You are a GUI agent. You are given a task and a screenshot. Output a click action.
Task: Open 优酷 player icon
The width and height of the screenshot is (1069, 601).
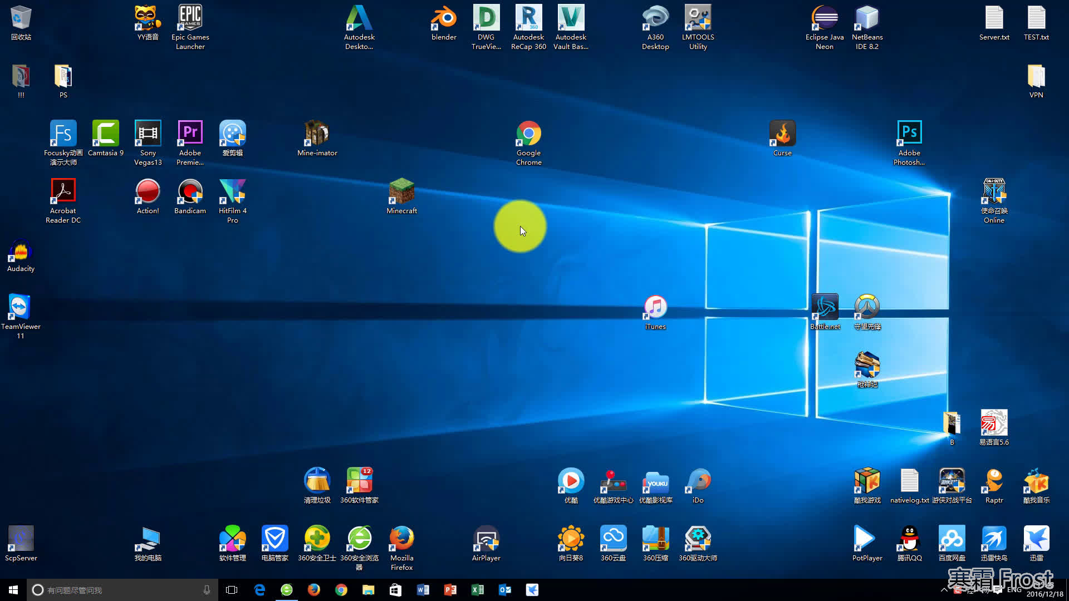tap(571, 486)
